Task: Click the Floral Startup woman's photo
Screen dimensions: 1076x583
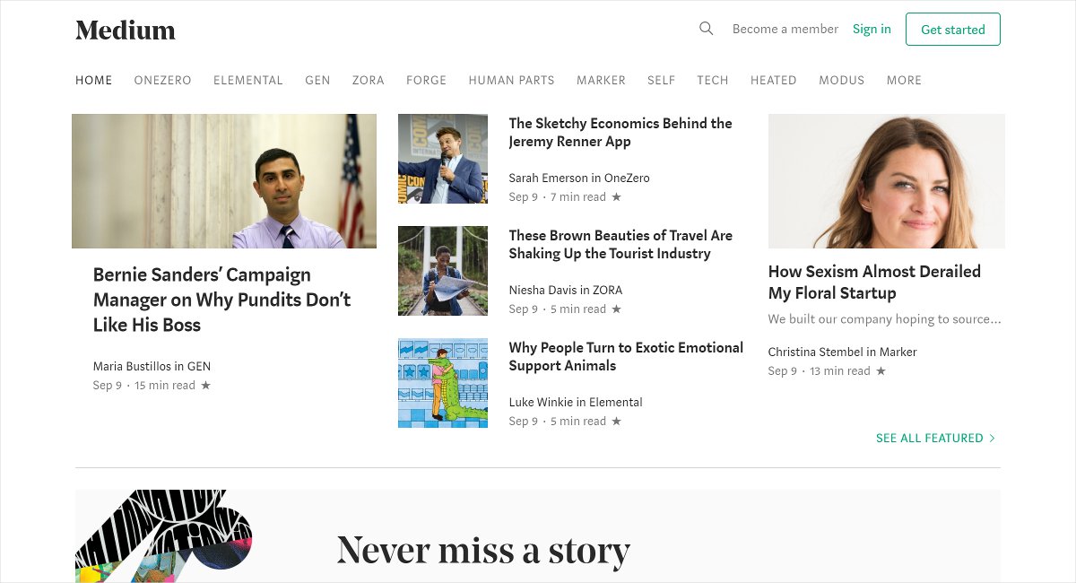Action: 886,181
